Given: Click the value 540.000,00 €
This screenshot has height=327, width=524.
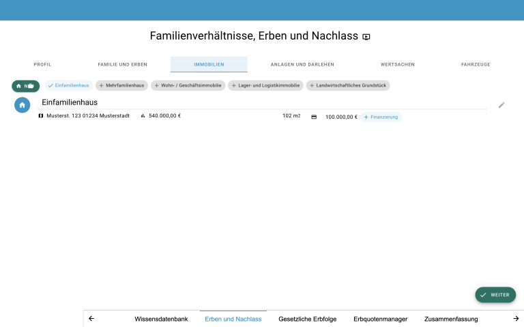Looking at the screenshot, I should tap(164, 115).
